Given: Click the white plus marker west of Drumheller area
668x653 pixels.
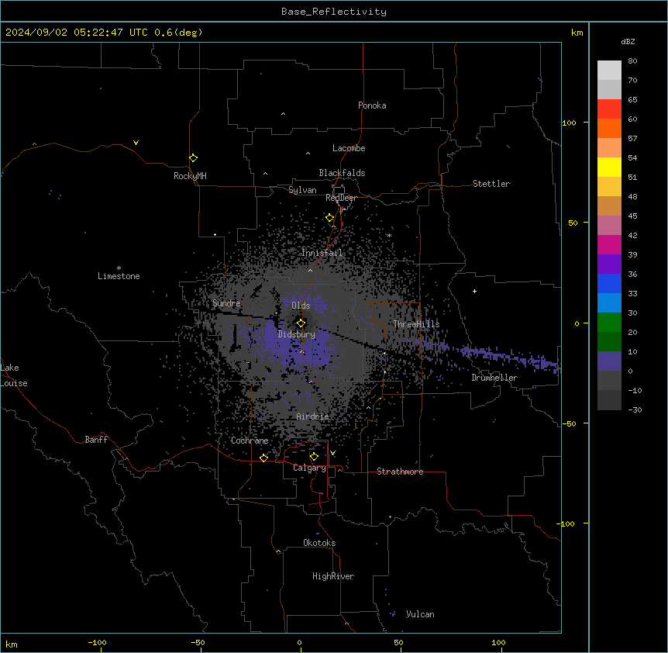Looking at the screenshot, I should coord(474,291).
